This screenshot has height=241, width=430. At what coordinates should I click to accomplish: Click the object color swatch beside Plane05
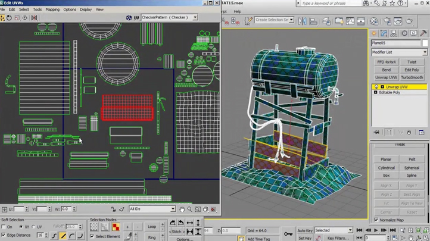click(425, 43)
